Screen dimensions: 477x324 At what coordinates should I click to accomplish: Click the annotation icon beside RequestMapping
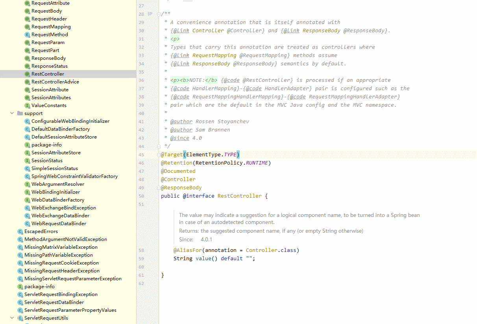click(x=27, y=27)
